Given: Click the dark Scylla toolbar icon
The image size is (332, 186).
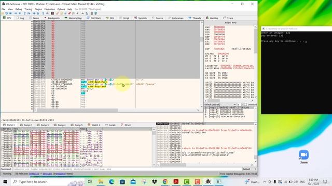Looking at the screenshot, I should click(52, 13).
